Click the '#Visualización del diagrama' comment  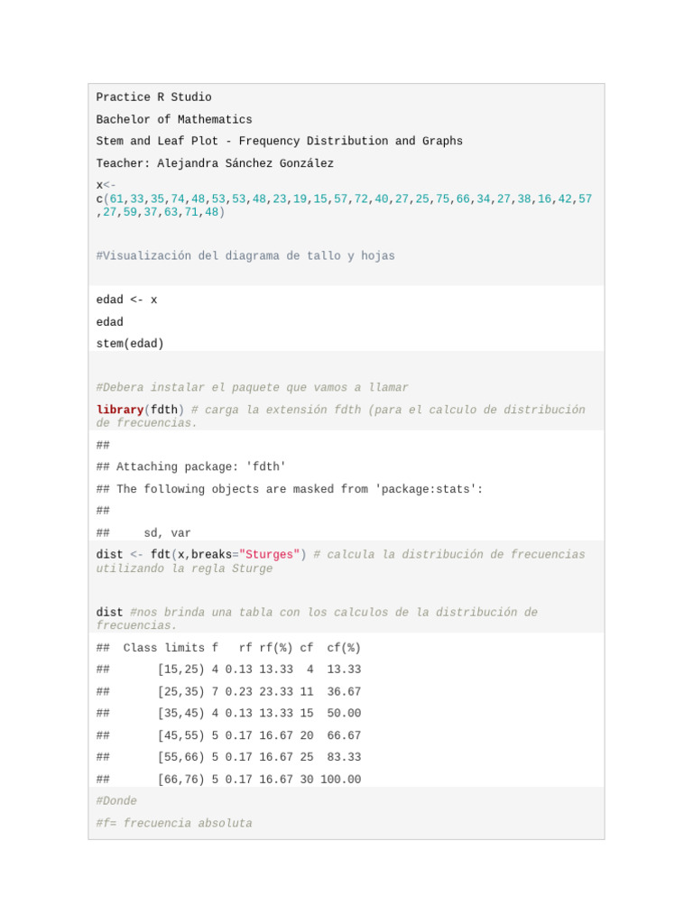[245, 256]
